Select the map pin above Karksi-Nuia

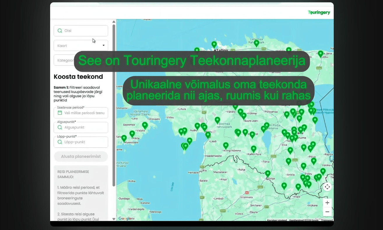click(254, 149)
